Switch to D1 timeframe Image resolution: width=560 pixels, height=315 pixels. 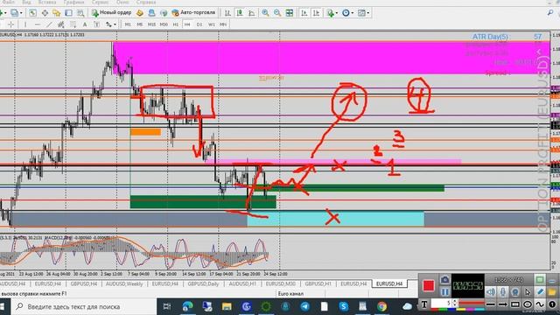(199, 24)
